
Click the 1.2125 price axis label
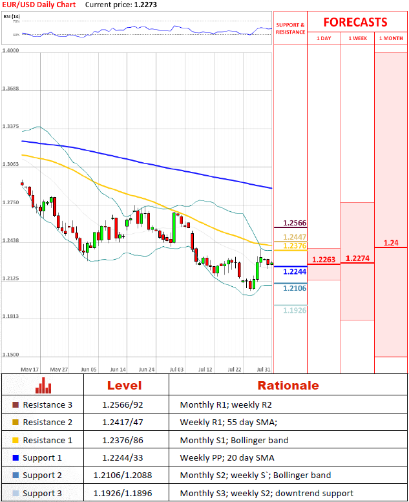[10, 278]
